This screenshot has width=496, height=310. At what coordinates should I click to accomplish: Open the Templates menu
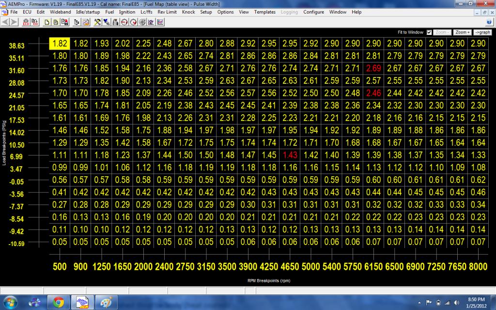click(x=265, y=12)
